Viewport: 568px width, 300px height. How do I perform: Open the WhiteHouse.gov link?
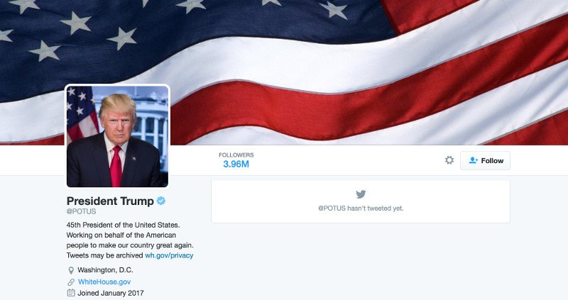[104, 282]
